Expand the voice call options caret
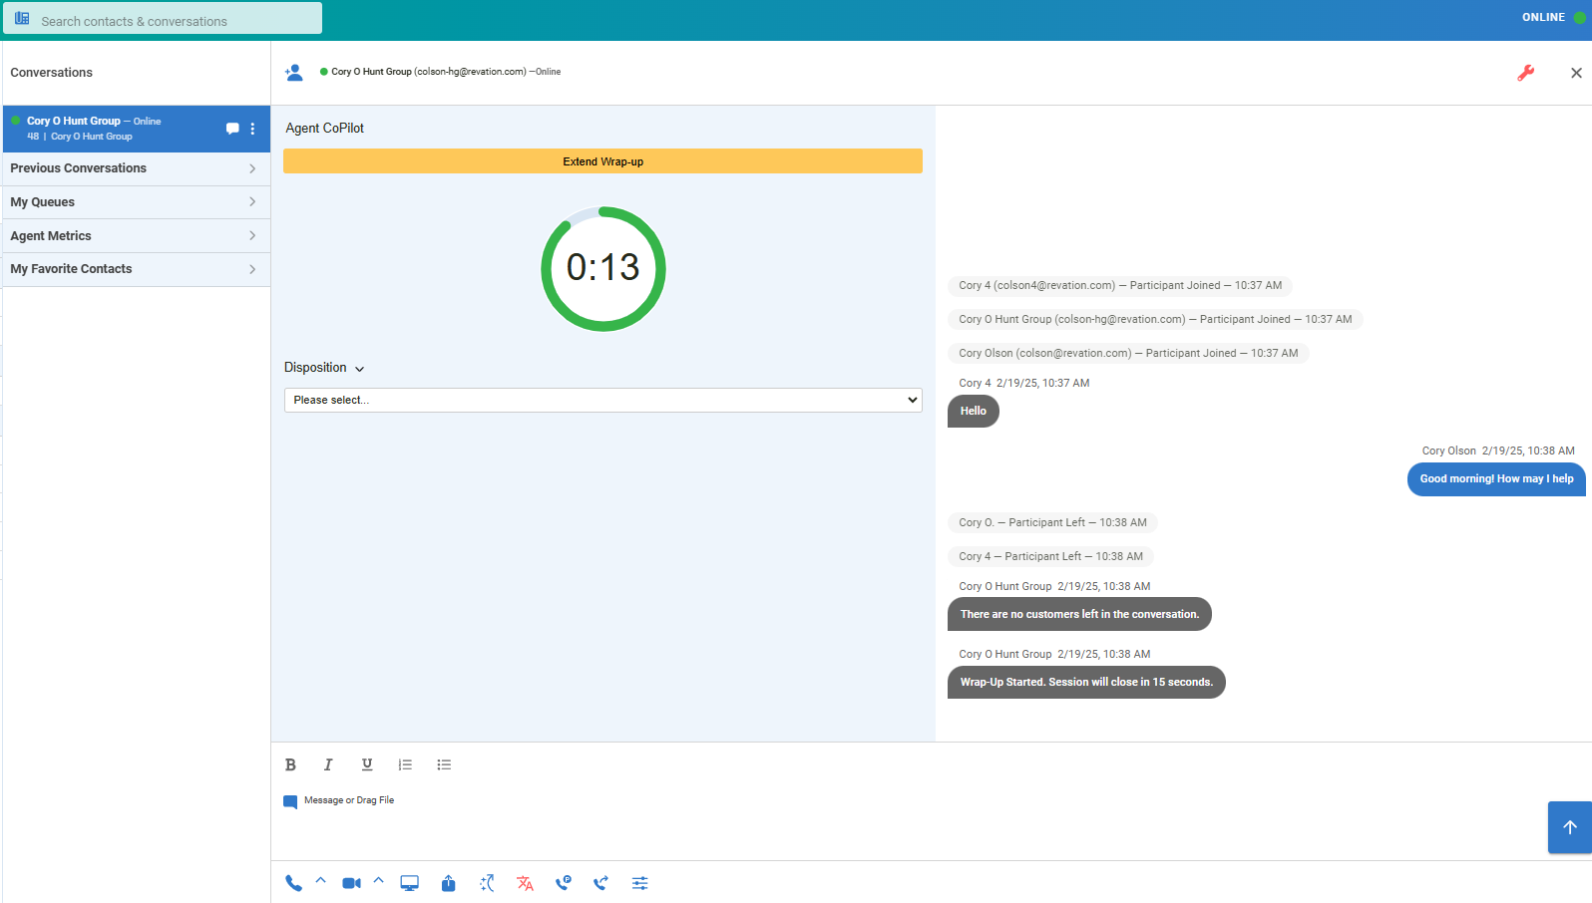Viewport: 1592px width, 903px height. pos(321,881)
